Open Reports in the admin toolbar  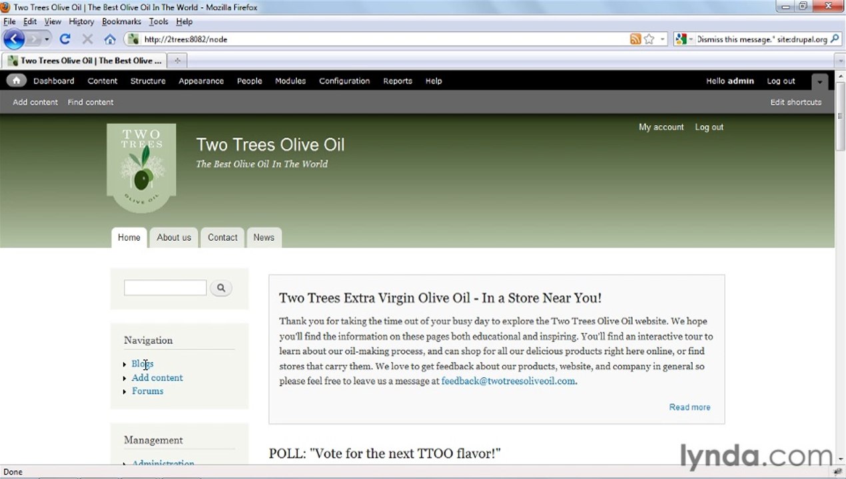(x=398, y=80)
